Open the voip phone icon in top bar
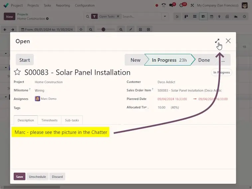Screen dimensions: 252x189 (x=163, y=5)
